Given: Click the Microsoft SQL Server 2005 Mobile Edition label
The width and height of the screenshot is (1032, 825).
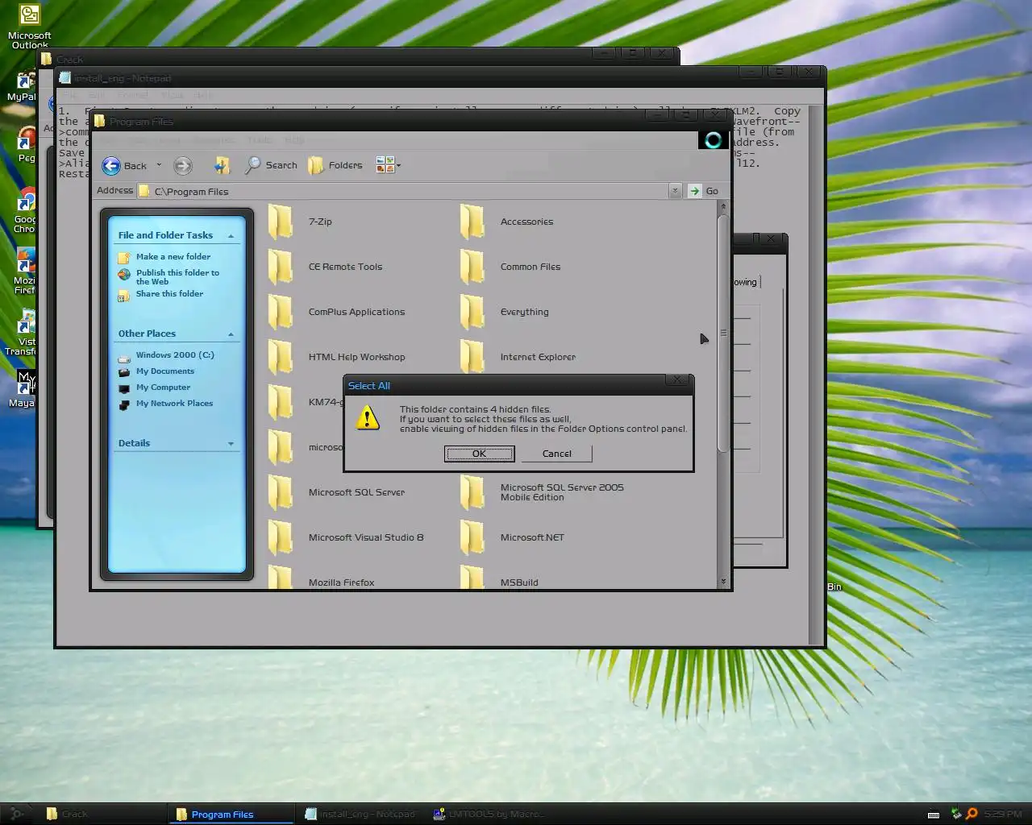Looking at the screenshot, I should coord(562,492).
